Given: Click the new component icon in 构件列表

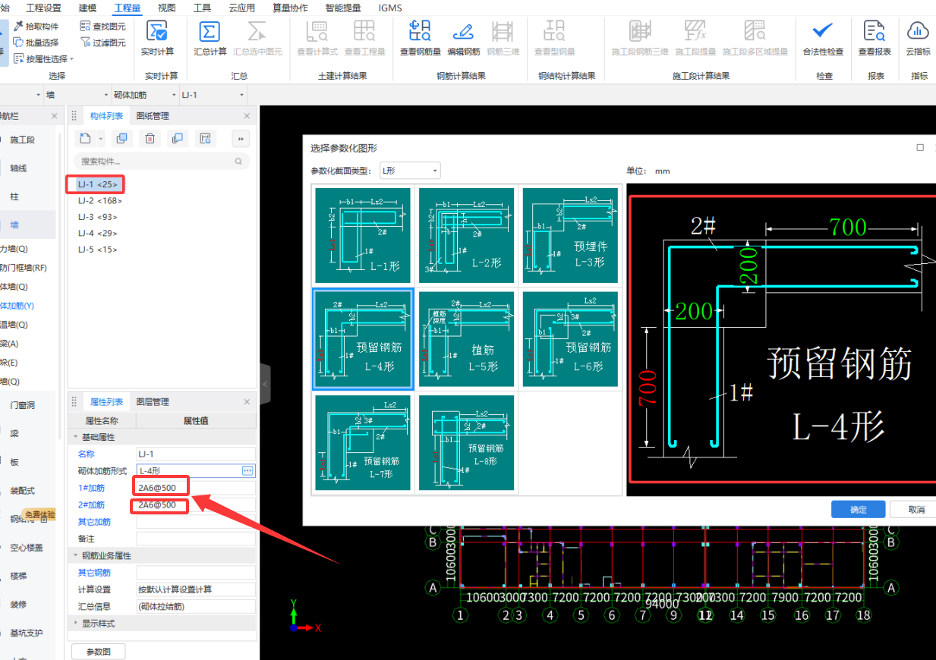Looking at the screenshot, I should (x=85, y=138).
